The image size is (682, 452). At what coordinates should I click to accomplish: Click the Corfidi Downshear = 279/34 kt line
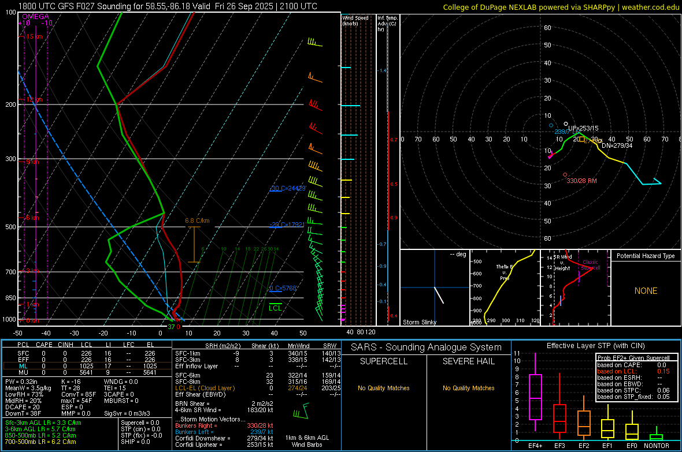coord(224,438)
